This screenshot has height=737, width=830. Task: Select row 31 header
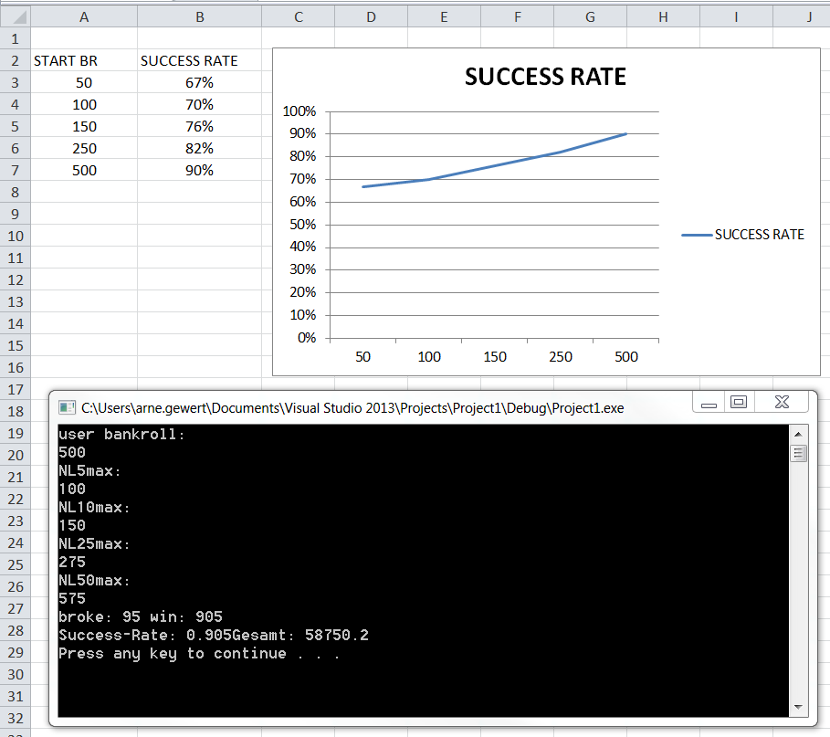tap(16, 696)
